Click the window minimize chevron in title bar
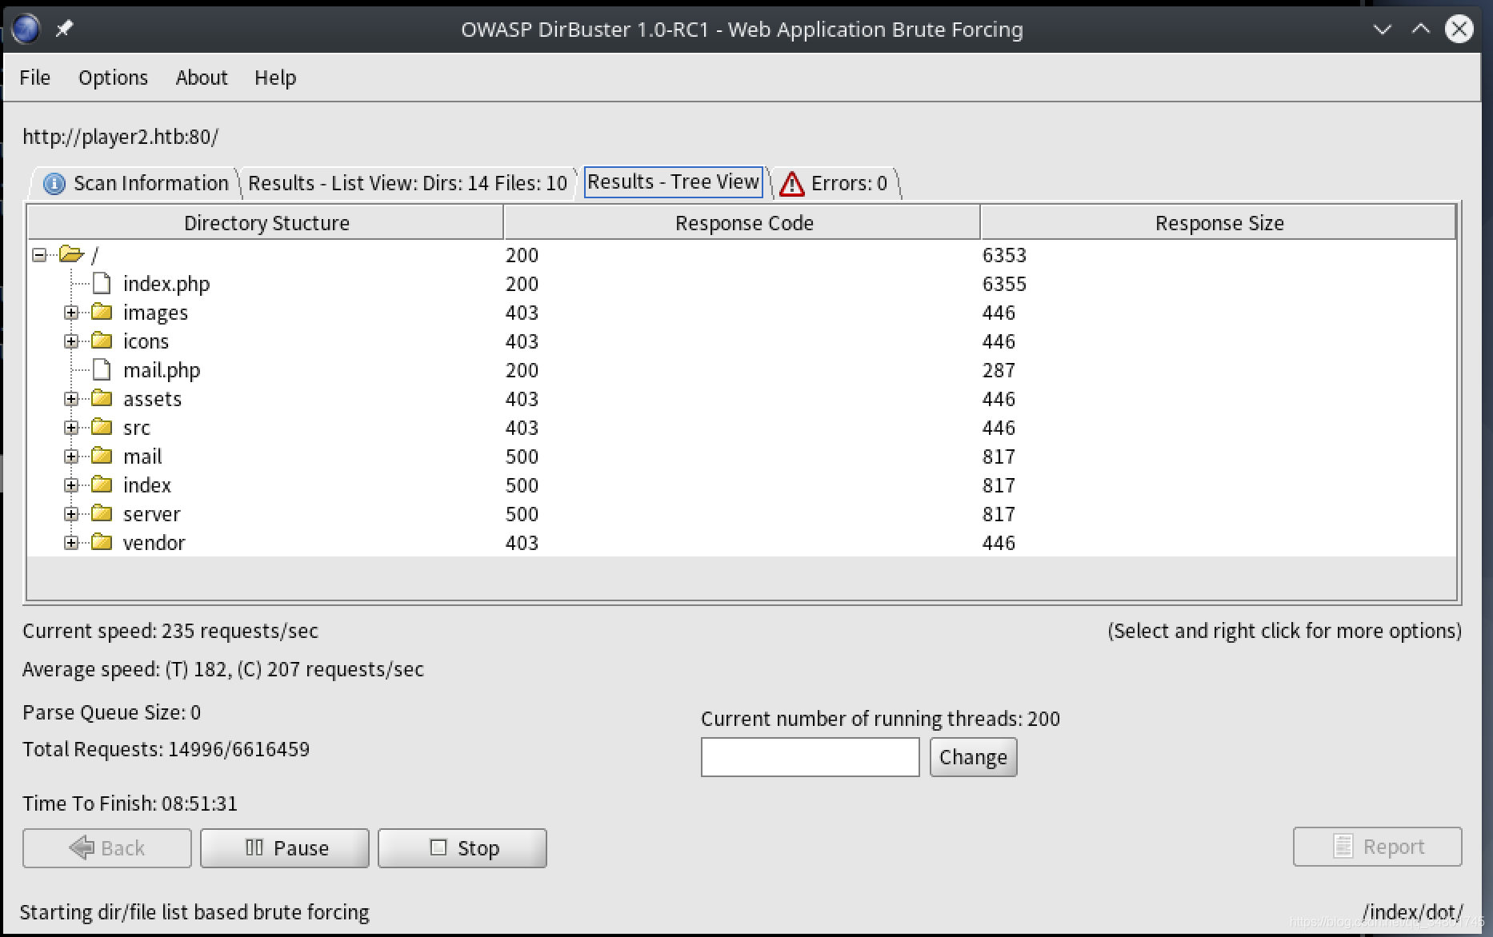The width and height of the screenshot is (1493, 937). [1382, 30]
